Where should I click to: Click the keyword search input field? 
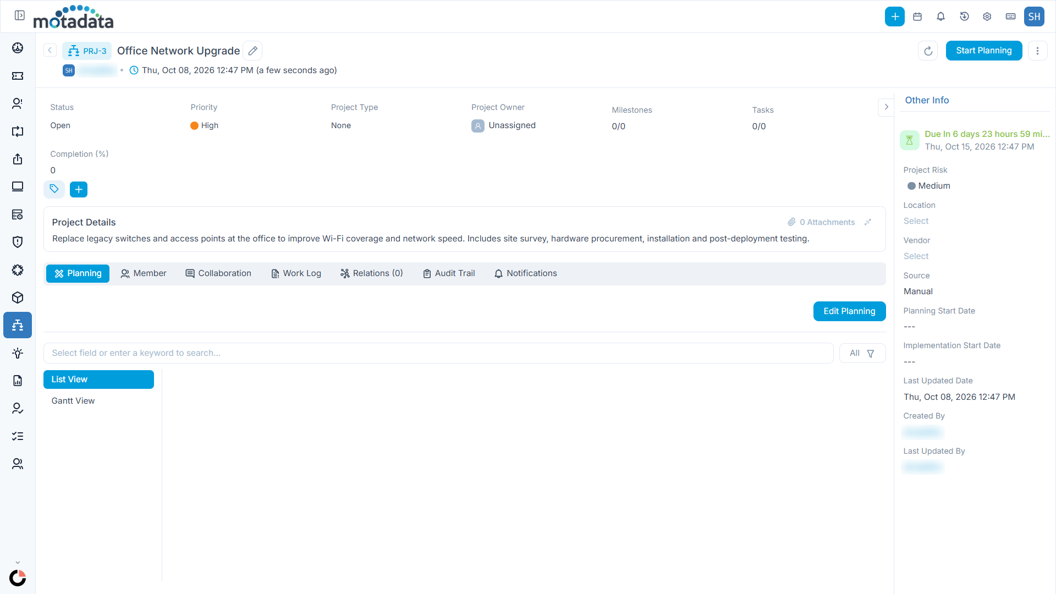click(x=438, y=353)
